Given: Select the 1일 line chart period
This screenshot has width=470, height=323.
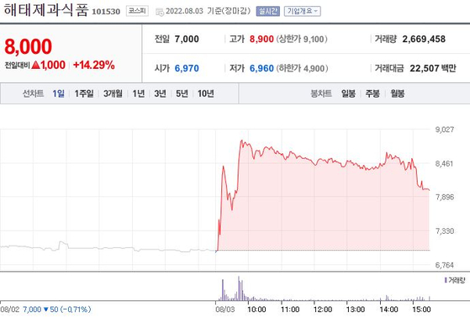Looking at the screenshot, I should 59,93.
